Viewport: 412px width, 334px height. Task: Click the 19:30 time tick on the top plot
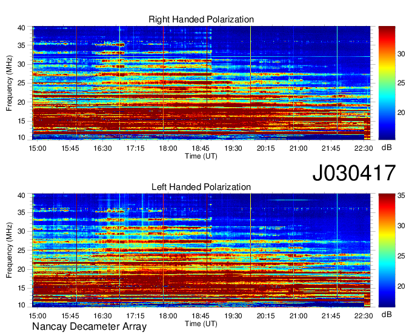233,148
